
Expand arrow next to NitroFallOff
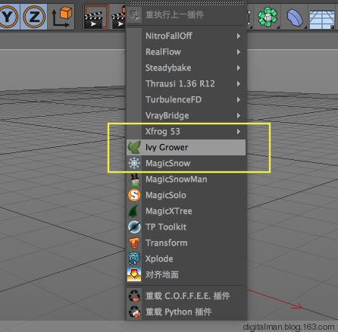[x=239, y=36]
